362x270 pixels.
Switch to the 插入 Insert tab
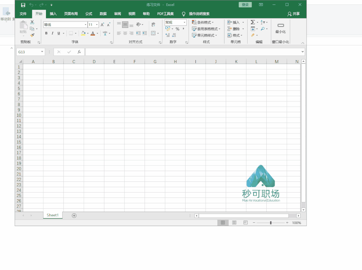click(x=53, y=14)
